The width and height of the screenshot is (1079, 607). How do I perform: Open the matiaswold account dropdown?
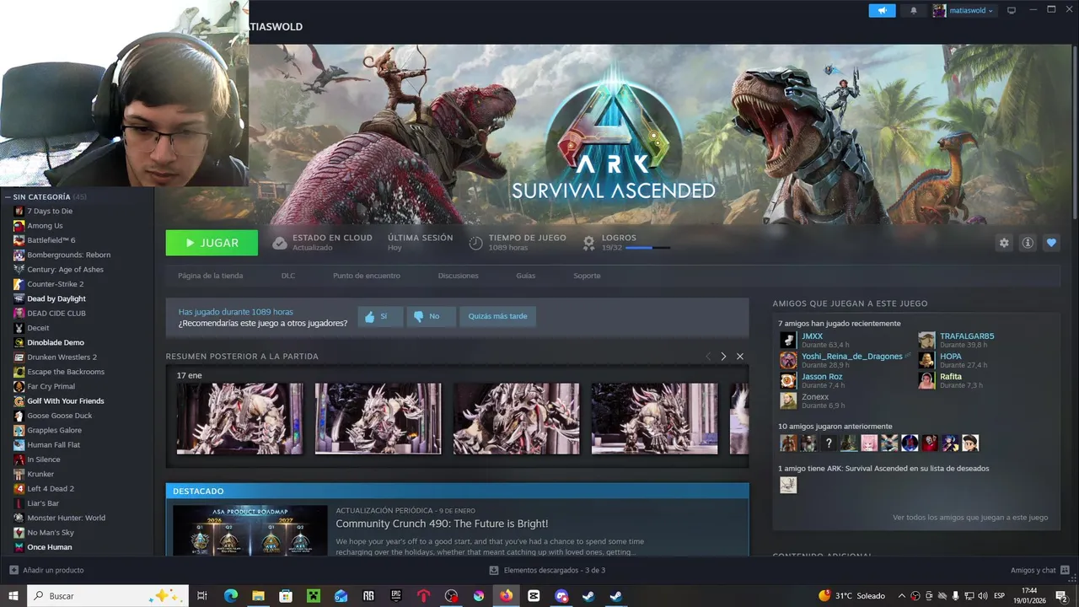pyautogui.click(x=963, y=11)
